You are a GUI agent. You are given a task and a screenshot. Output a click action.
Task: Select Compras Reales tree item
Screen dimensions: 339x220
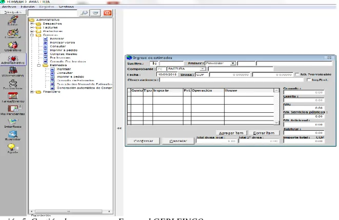click(x=64, y=54)
